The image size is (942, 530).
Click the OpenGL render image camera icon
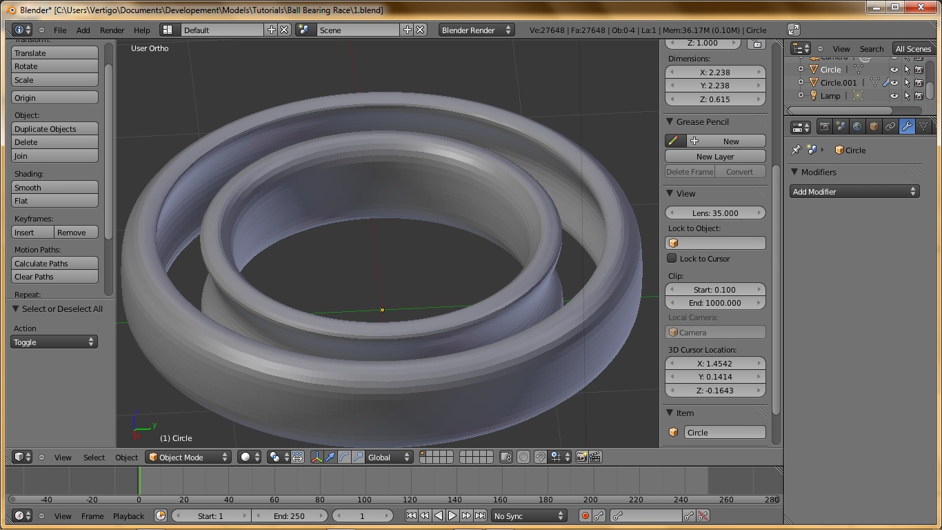(x=581, y=457)
